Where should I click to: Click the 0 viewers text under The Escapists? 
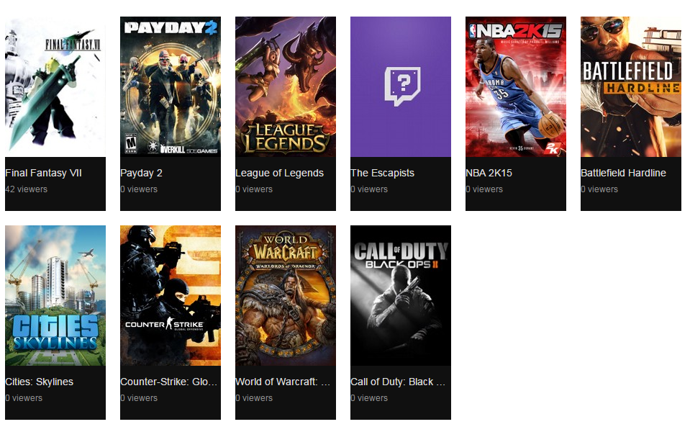click(369, 189)
